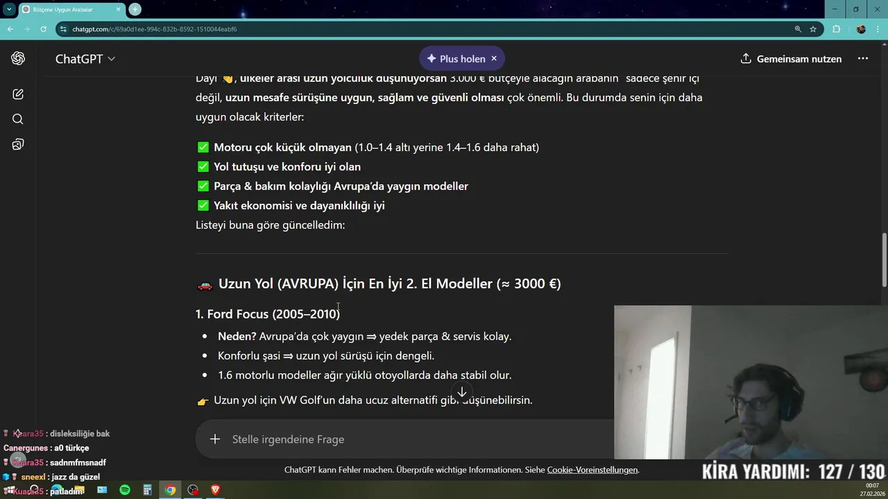
Task: Expand the ChatGPT model selector dropdown
Action: click(x=85, y=59)
